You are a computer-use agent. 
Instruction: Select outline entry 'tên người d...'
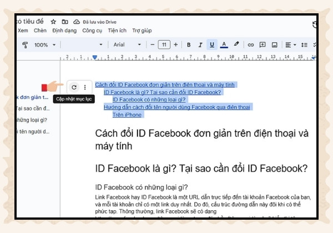point(33,131)
